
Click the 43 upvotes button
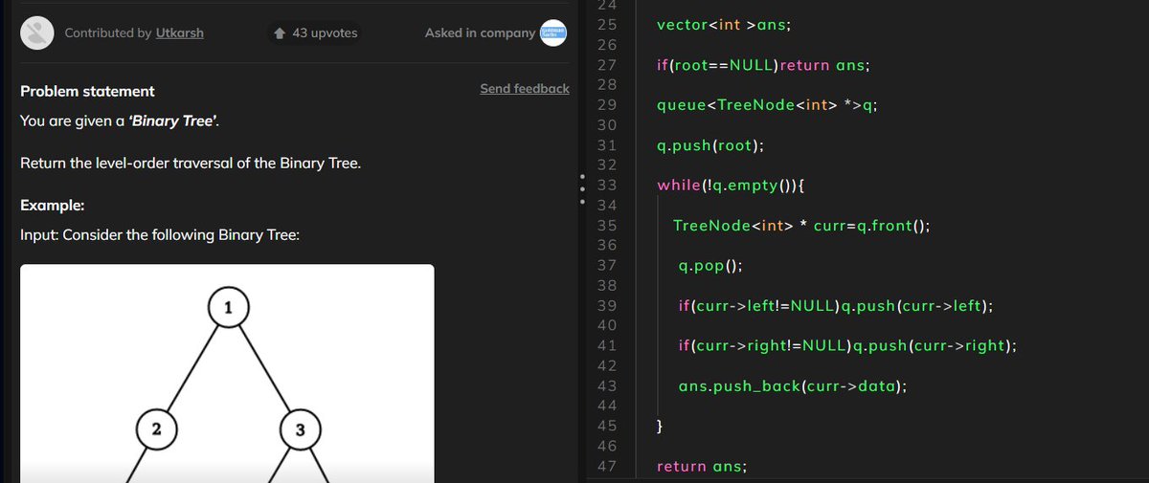click(315, 33)
